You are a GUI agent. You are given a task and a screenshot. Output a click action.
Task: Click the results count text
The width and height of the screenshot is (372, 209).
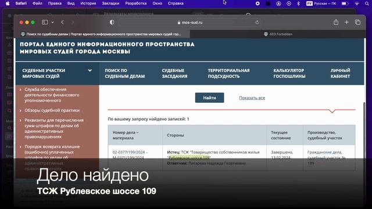[x=148, y=119]
